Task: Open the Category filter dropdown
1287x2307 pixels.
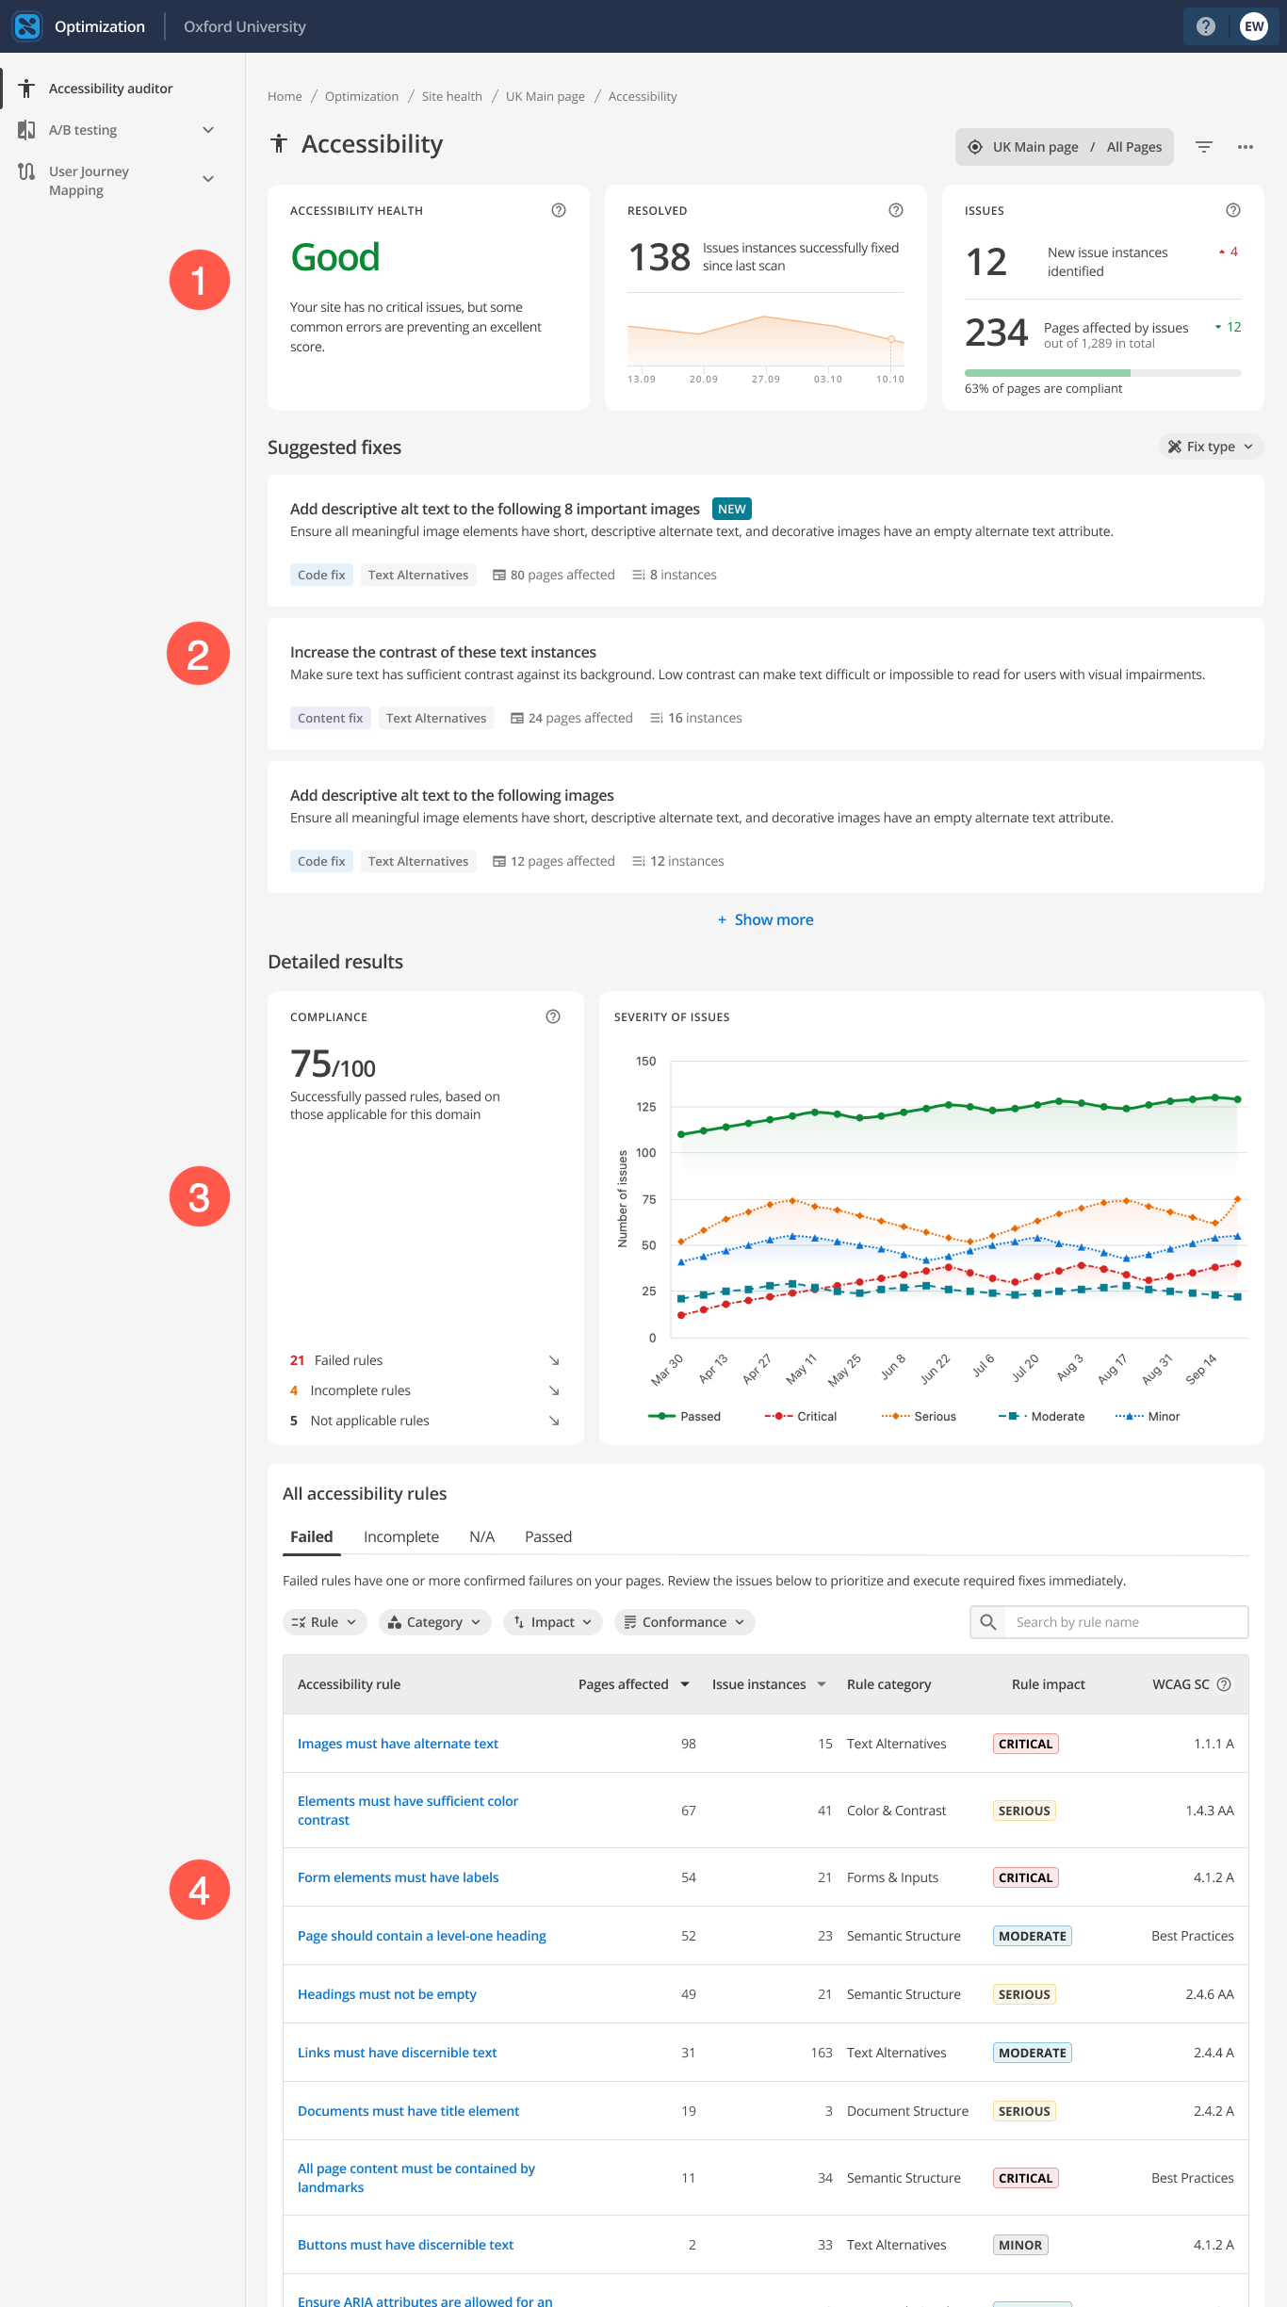Action: (435, 1622)
